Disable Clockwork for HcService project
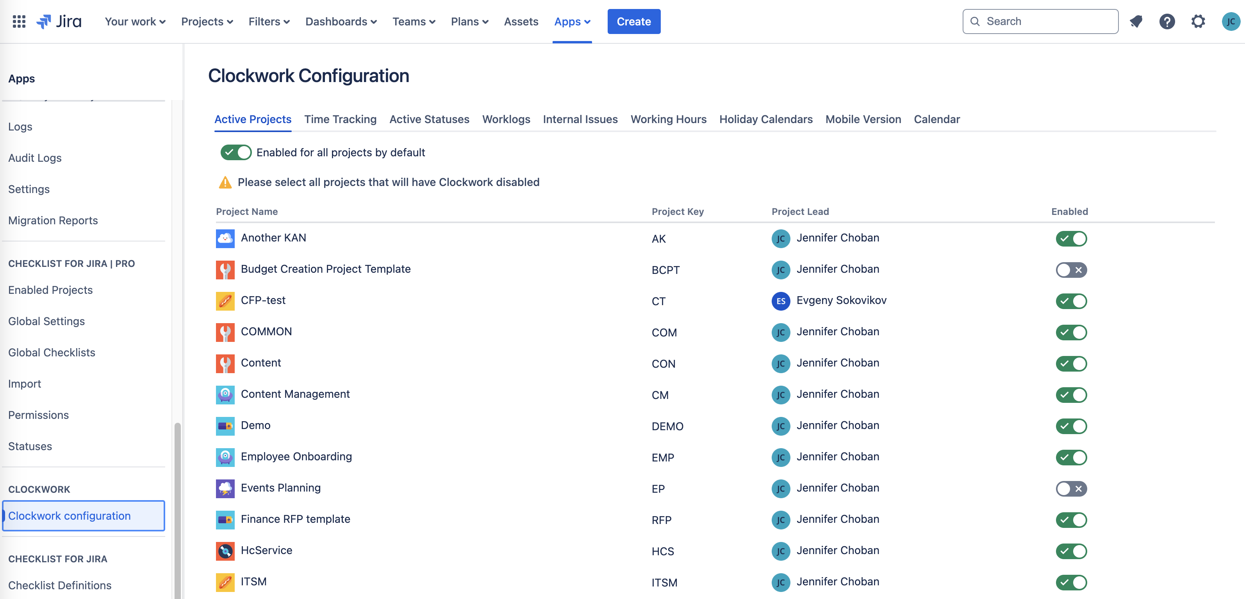Image resolution: width=1245 pixels, height=599 pixels. coord(1071,551)
